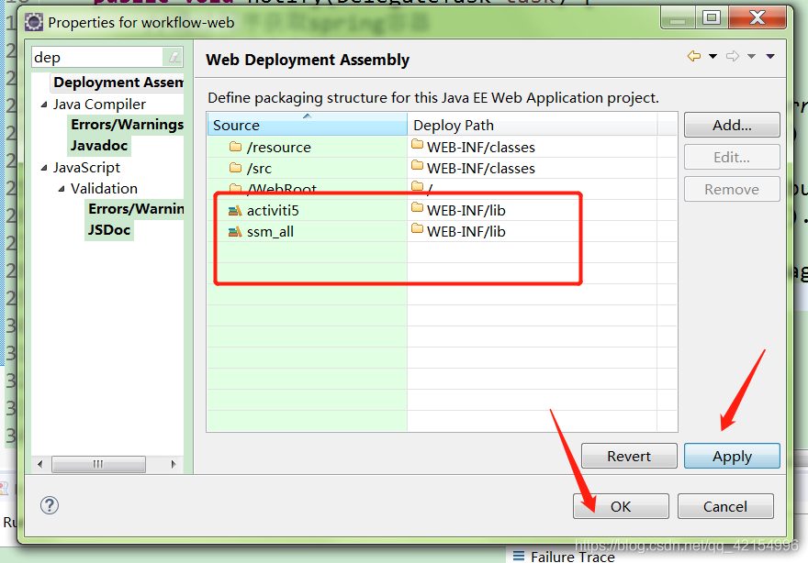The width and height of the screenshot is (808, 563).
Task: Click the Deploy Path column header
Action: pyautogui.click(x=533, y=125)
